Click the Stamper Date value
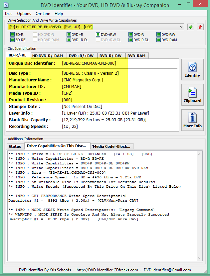 pos(82,107)
